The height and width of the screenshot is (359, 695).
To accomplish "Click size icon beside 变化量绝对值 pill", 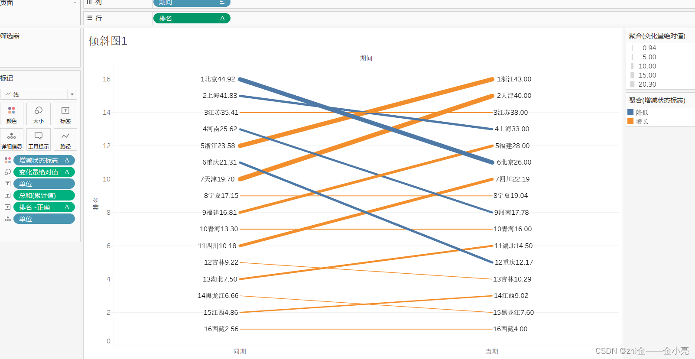I will coord(8,172).
